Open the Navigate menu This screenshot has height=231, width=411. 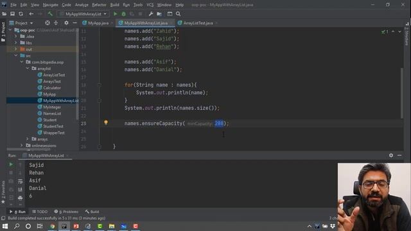[x=50, y=4]
